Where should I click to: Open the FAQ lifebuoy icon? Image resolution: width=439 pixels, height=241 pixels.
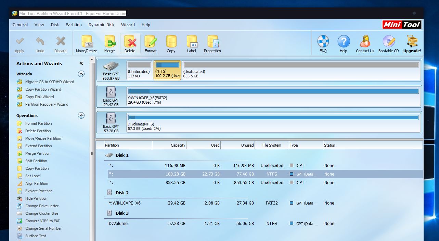323,41
